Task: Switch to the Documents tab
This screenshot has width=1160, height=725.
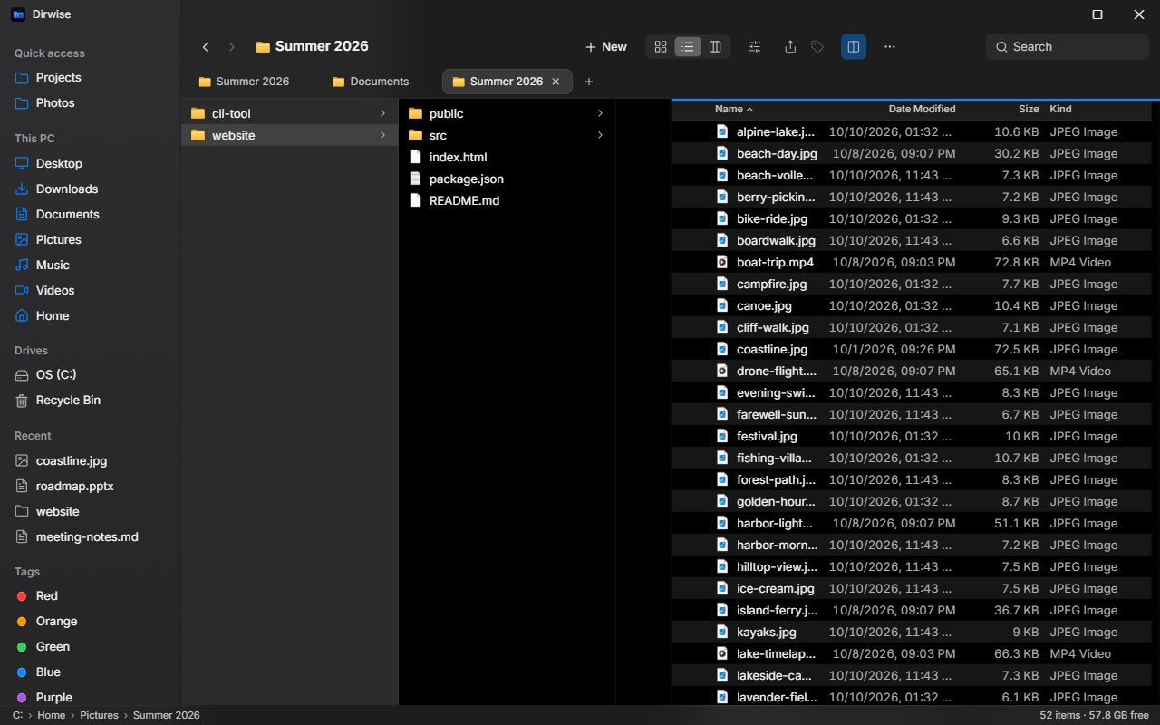Action: click(x=372, y=82)
